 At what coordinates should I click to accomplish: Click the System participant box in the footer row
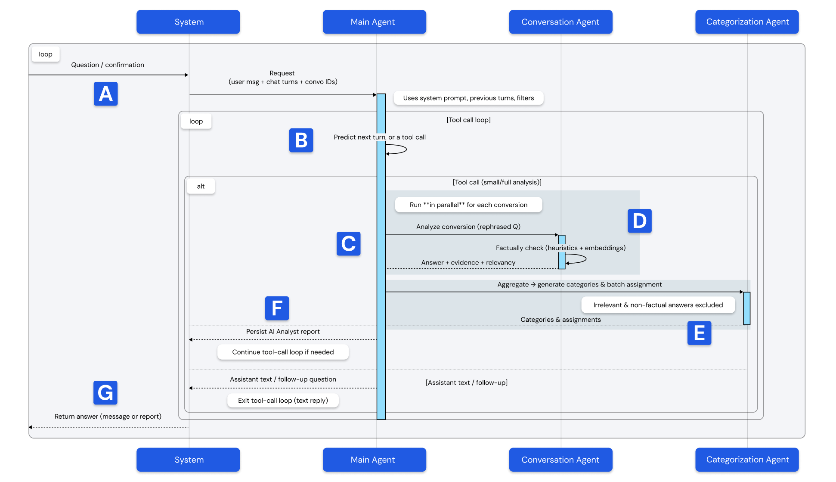tap(188, 460)
